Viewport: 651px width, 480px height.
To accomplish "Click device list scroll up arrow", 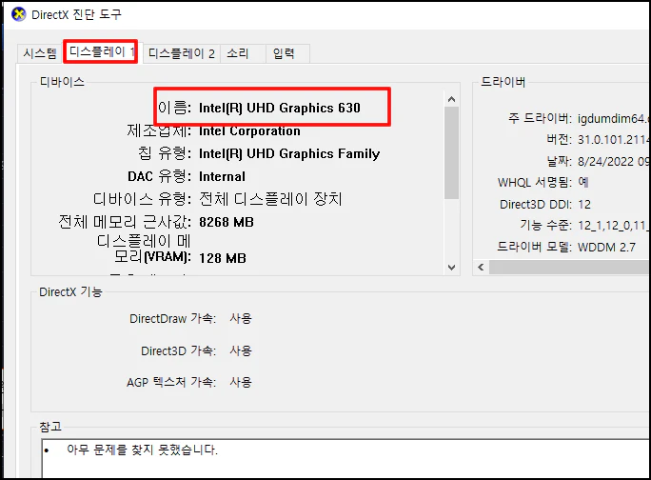I will 452,99.
